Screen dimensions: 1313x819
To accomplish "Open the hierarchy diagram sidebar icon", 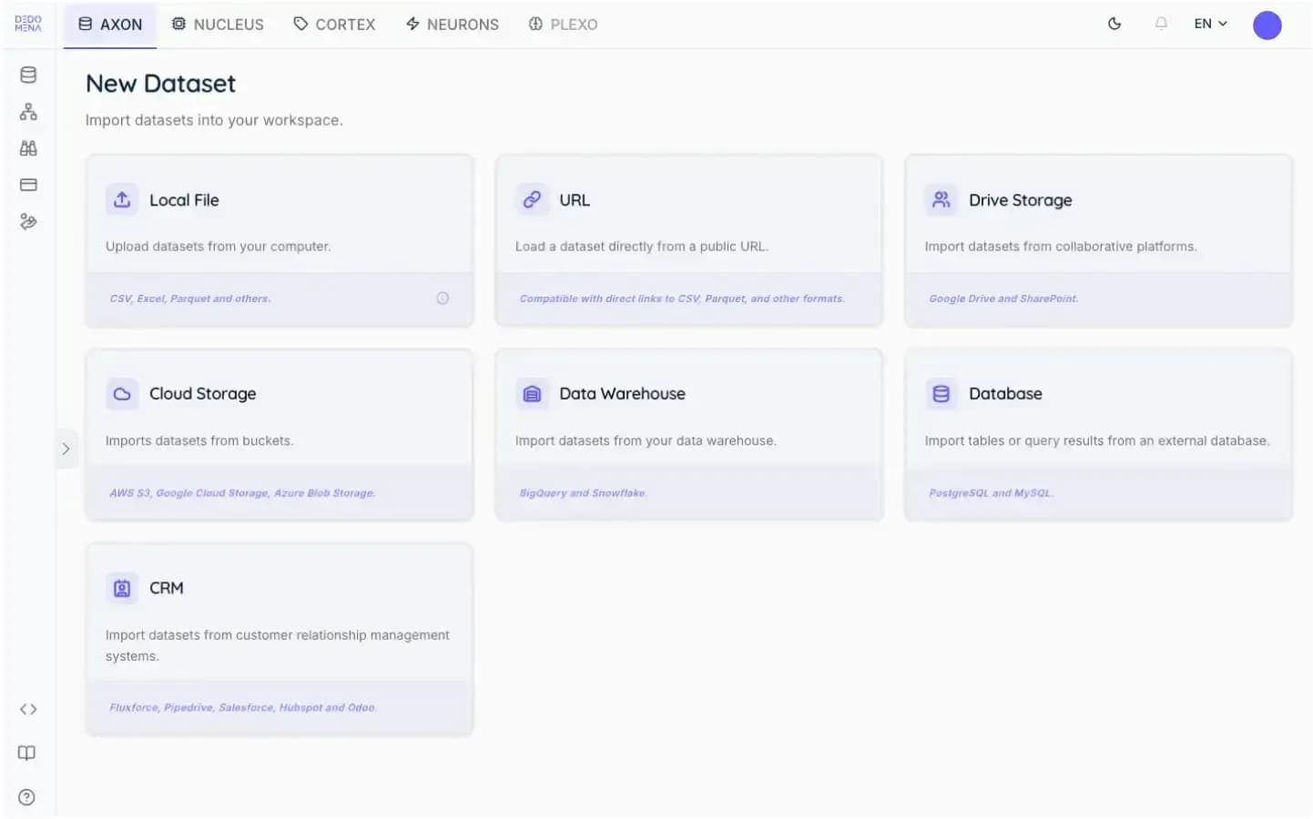I will coord(28,112).
